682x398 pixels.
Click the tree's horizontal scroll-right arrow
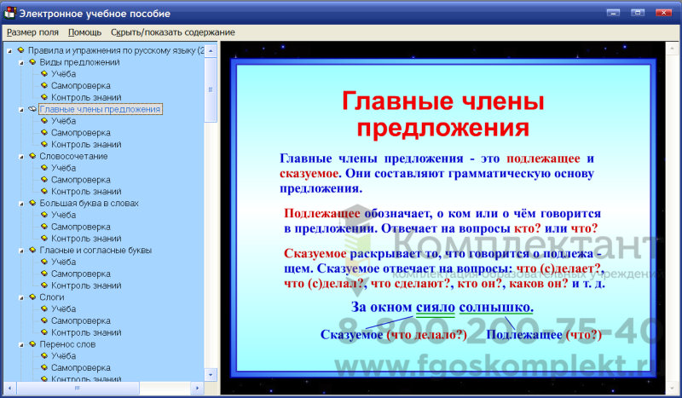[198, 388]
